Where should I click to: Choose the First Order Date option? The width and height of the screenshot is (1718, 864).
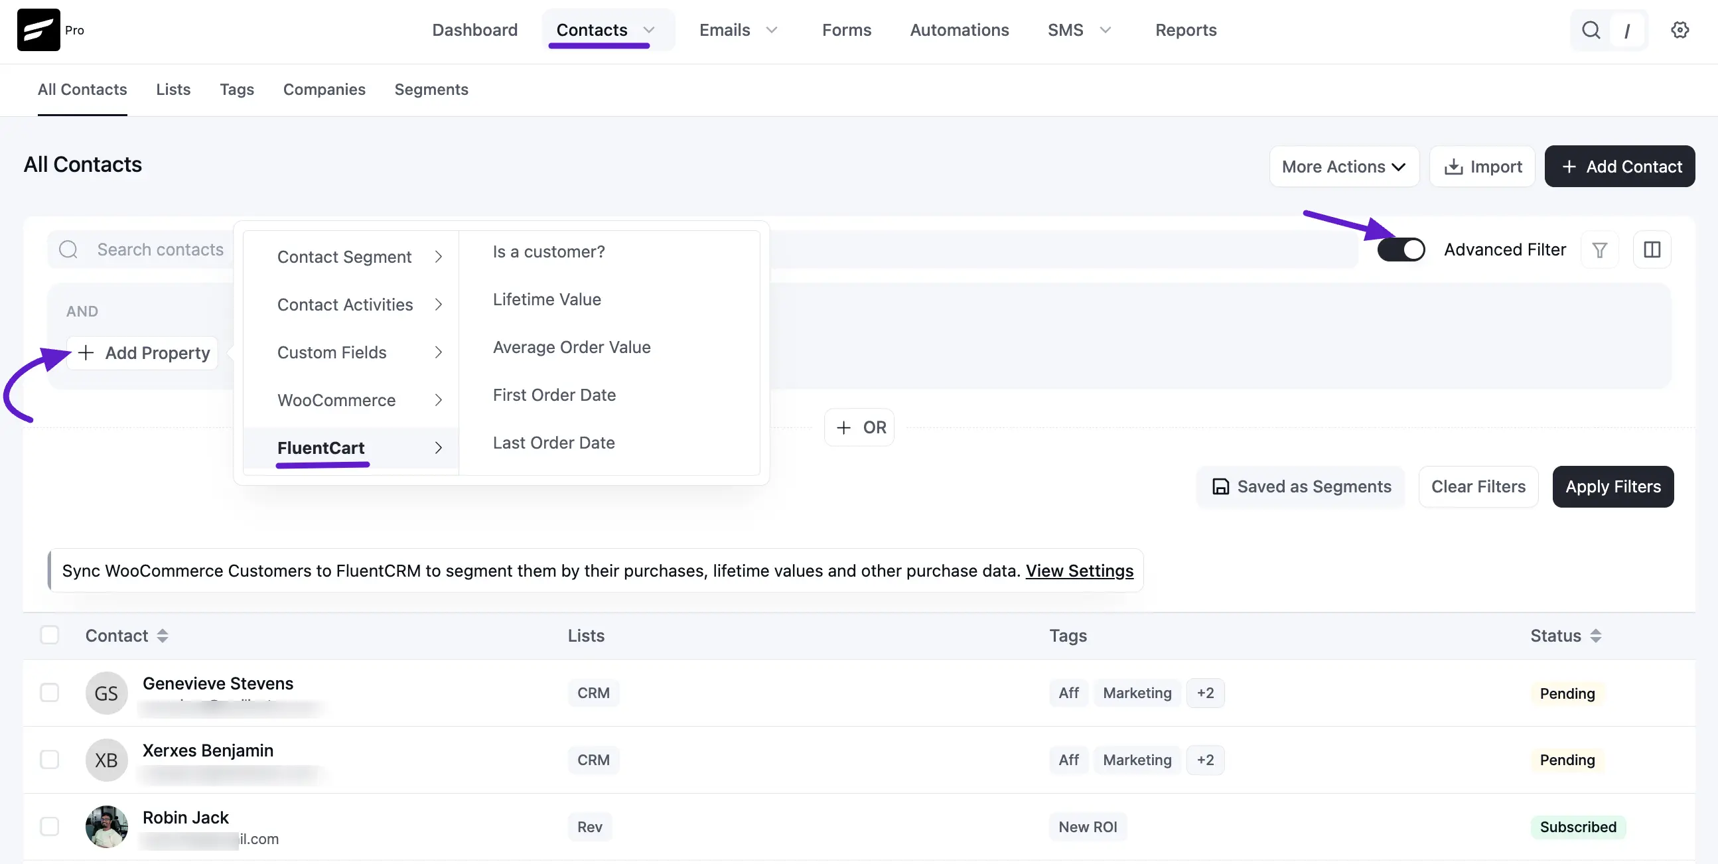(554, 395)
